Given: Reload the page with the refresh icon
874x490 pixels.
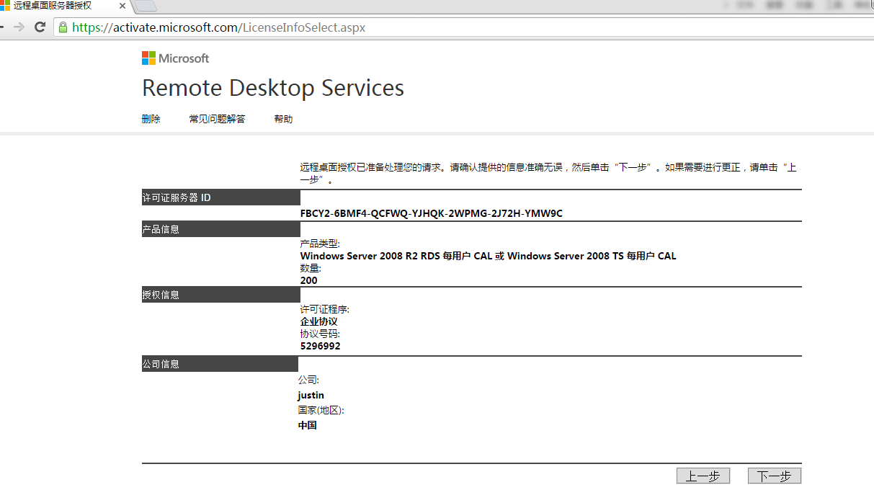Looking at the screenshot, I should coord(40,27).
